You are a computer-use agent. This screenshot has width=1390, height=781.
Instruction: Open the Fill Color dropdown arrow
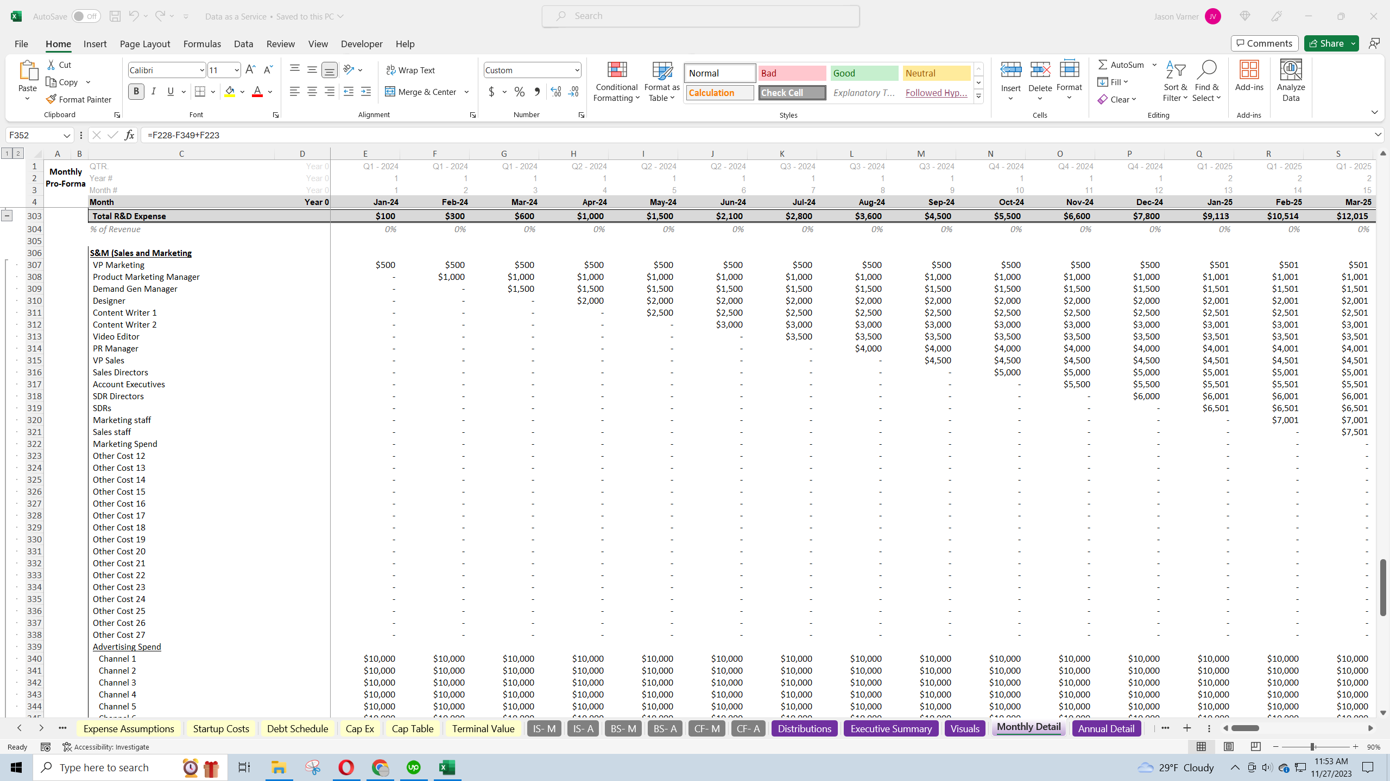click(243, 91)
